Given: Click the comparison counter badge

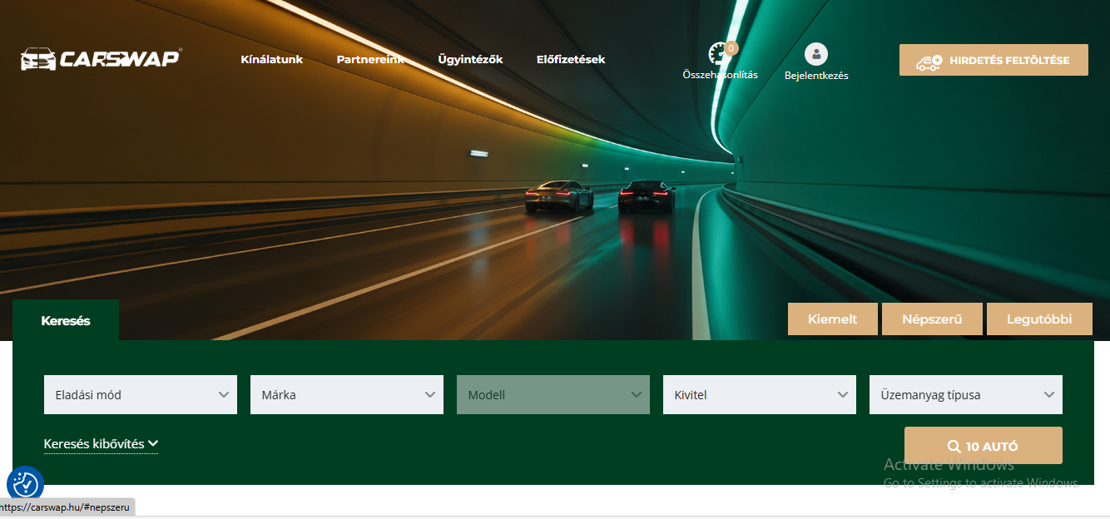Looking at the screenshot, I should pos(731,48).
